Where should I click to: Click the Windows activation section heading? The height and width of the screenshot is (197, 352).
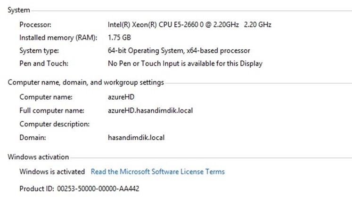pyautogui.click(x=38, y=157)
